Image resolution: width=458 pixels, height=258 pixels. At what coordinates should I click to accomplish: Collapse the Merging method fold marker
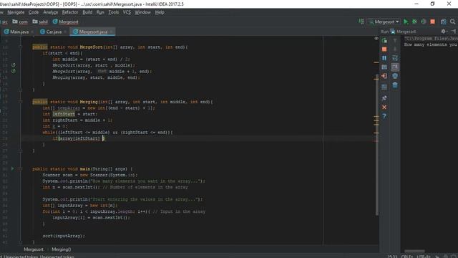[21, 102]
